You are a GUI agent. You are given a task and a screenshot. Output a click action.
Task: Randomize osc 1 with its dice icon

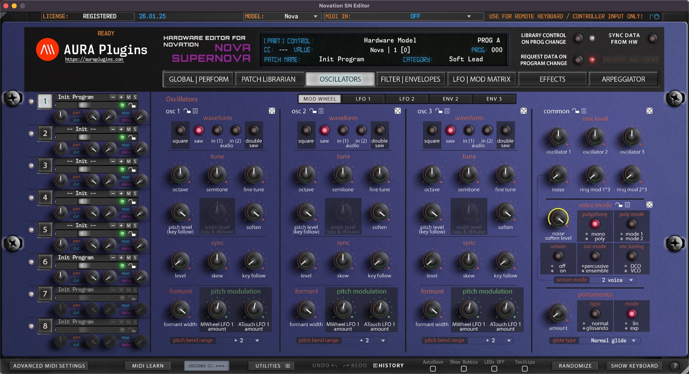[x=272, y=111]
